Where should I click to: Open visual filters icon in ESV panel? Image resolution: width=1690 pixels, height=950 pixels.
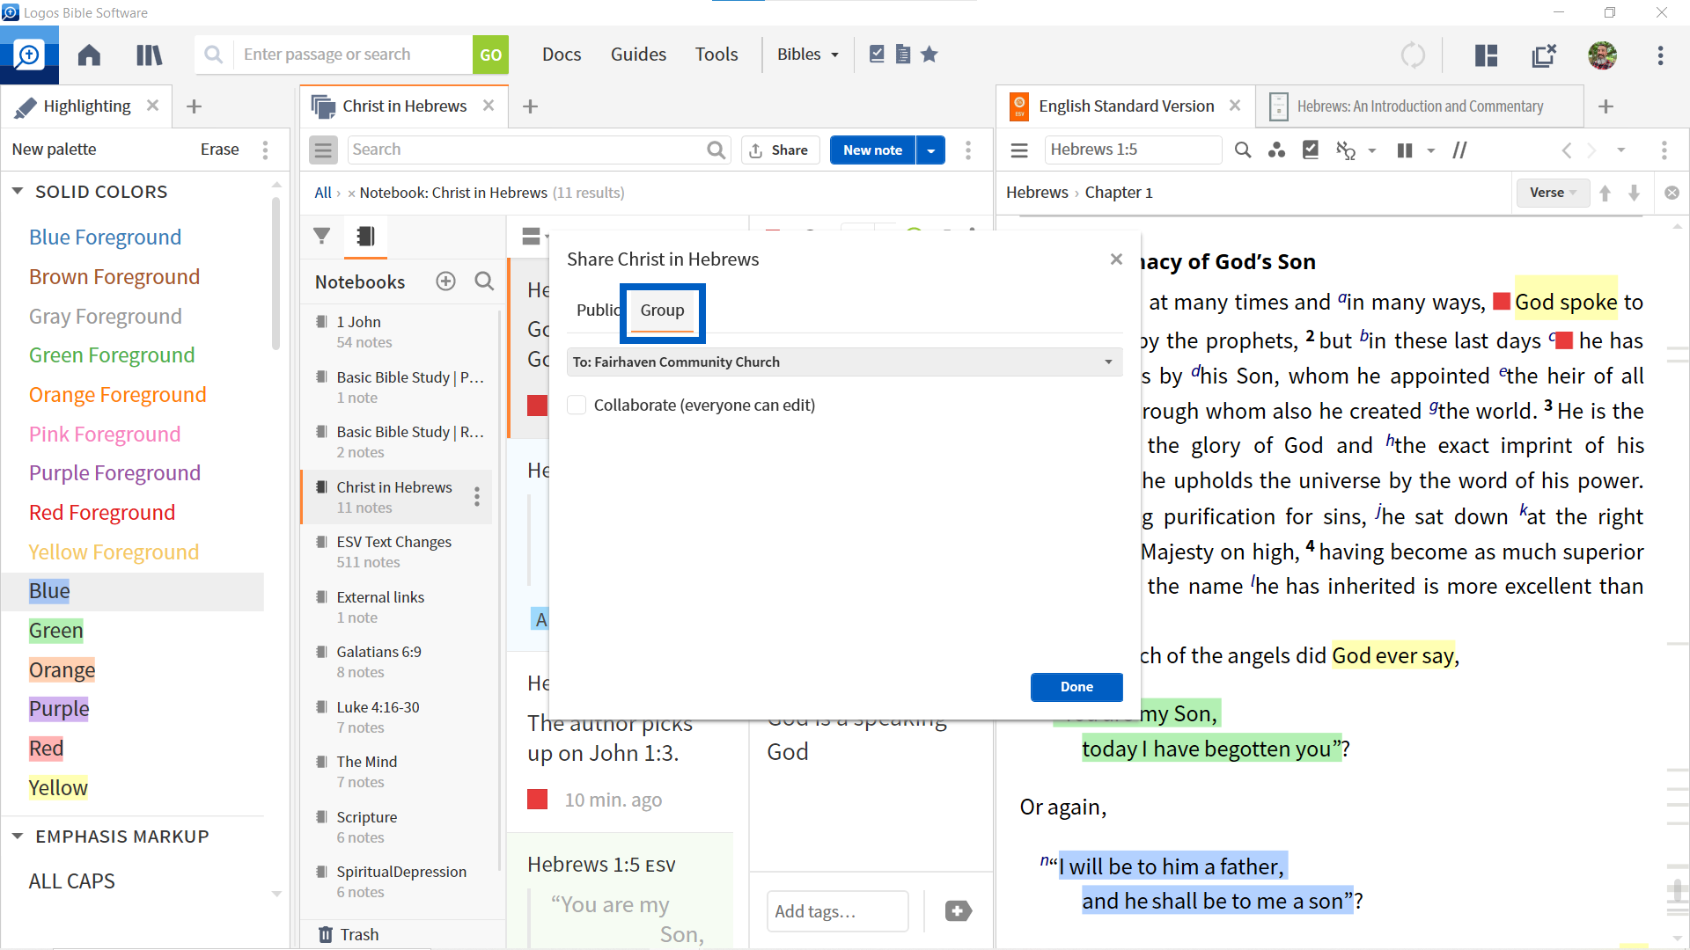coord(1276,150)
